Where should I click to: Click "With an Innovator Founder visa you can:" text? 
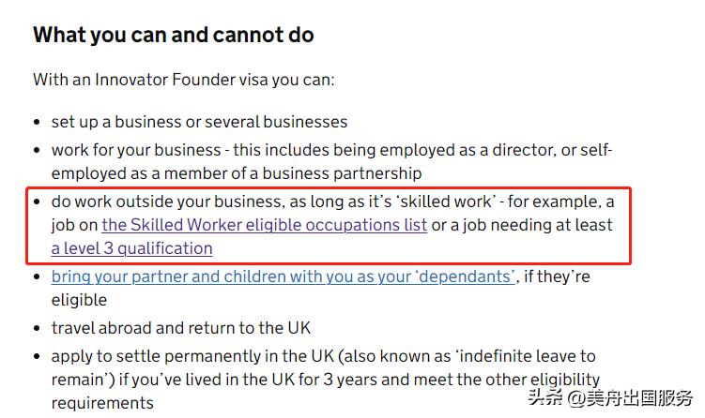click(184, 80)
